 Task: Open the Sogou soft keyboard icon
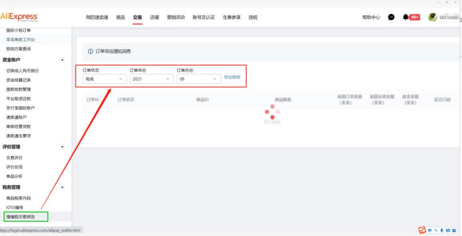(x=448, y=229)
